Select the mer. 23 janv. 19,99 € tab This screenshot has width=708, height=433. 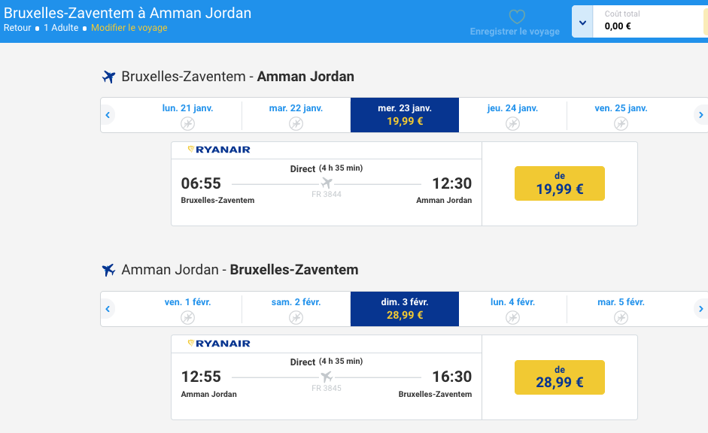405,115
